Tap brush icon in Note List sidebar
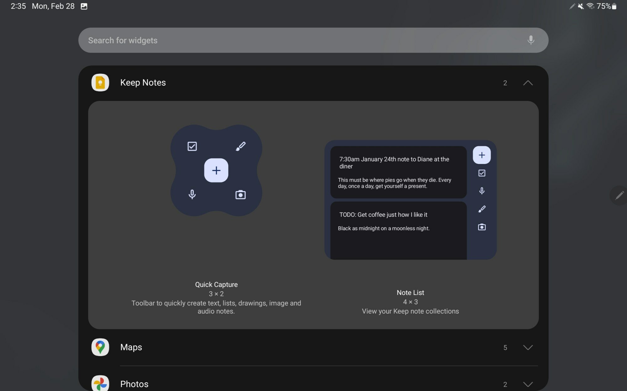The height and width of the screenshot is (391, 627). [482, 209]
